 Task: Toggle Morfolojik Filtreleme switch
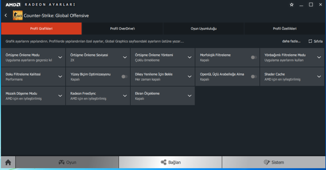pyautogui.click(x=254, y=57)
